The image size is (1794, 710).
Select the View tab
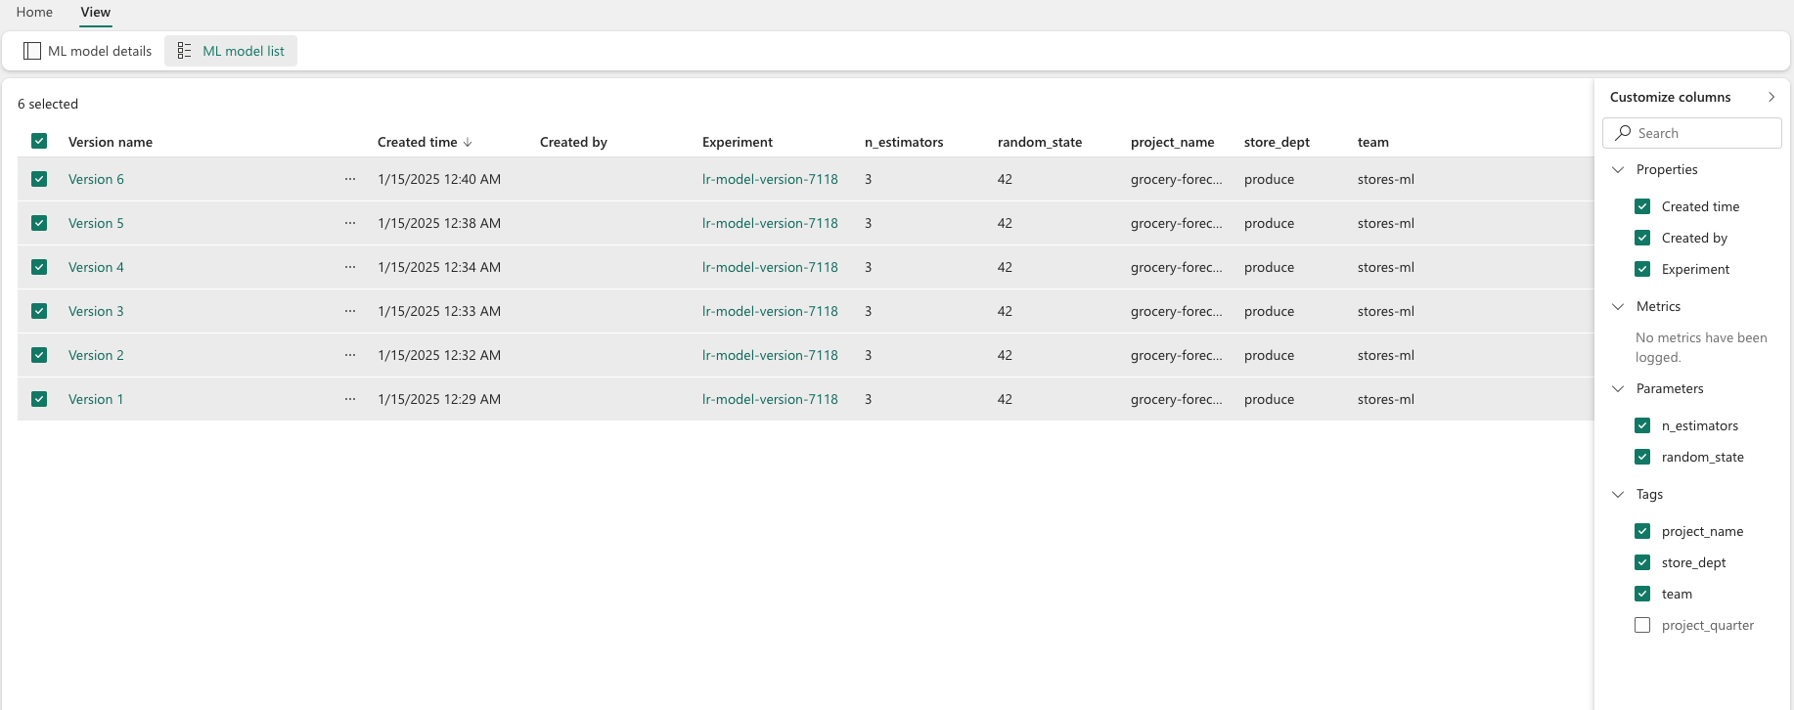[96, 12]
